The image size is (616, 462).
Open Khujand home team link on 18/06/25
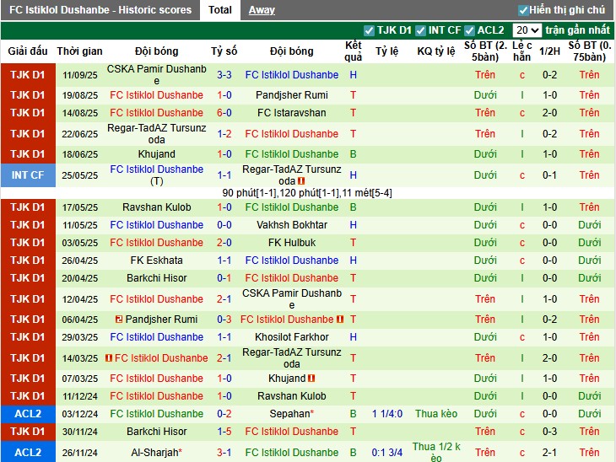click(x=156, y=154)
